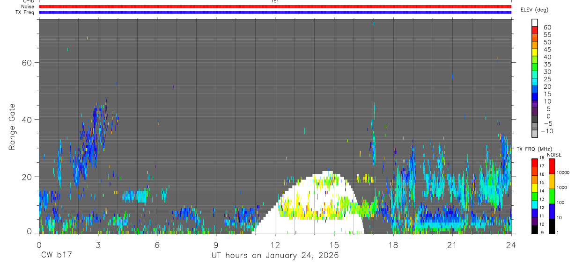
Task: Click the 10000 label on NOISE colorbar
Action: tap(563, 172)
